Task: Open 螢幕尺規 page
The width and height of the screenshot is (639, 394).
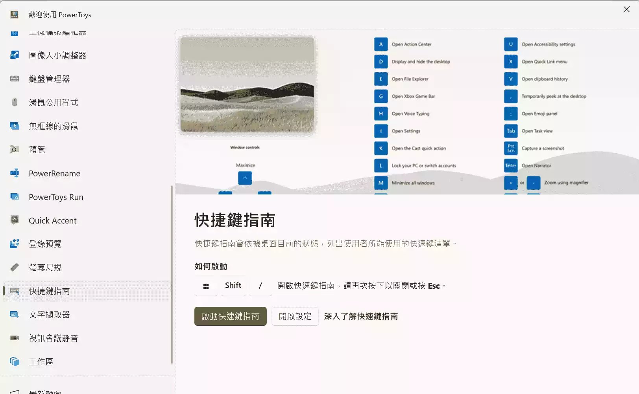Action: [x=87, y=267]
